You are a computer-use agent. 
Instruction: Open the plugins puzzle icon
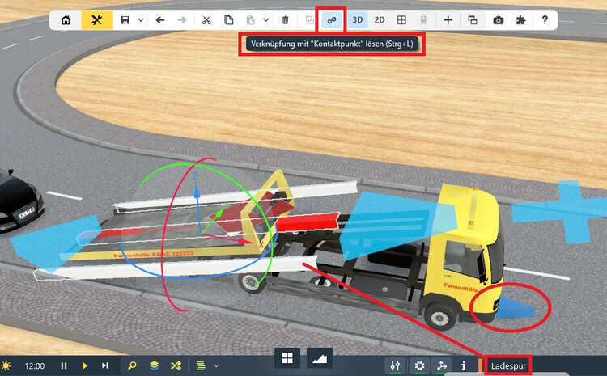(x=521, y=20)
